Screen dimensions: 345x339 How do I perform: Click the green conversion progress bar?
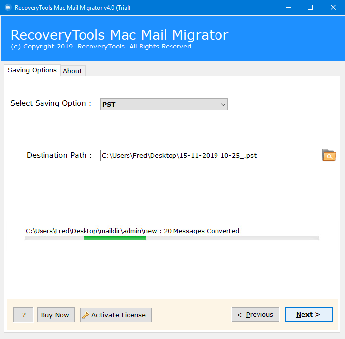click(x=115, y=238)
